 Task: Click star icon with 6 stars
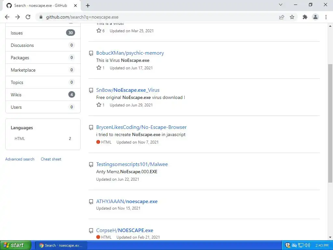point(99,30)
